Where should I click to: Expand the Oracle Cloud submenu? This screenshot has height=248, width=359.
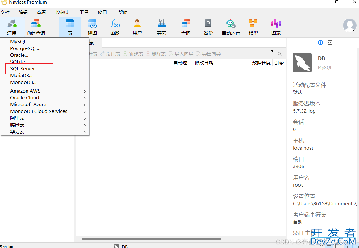pyautogui.click(x=45, y=98)
